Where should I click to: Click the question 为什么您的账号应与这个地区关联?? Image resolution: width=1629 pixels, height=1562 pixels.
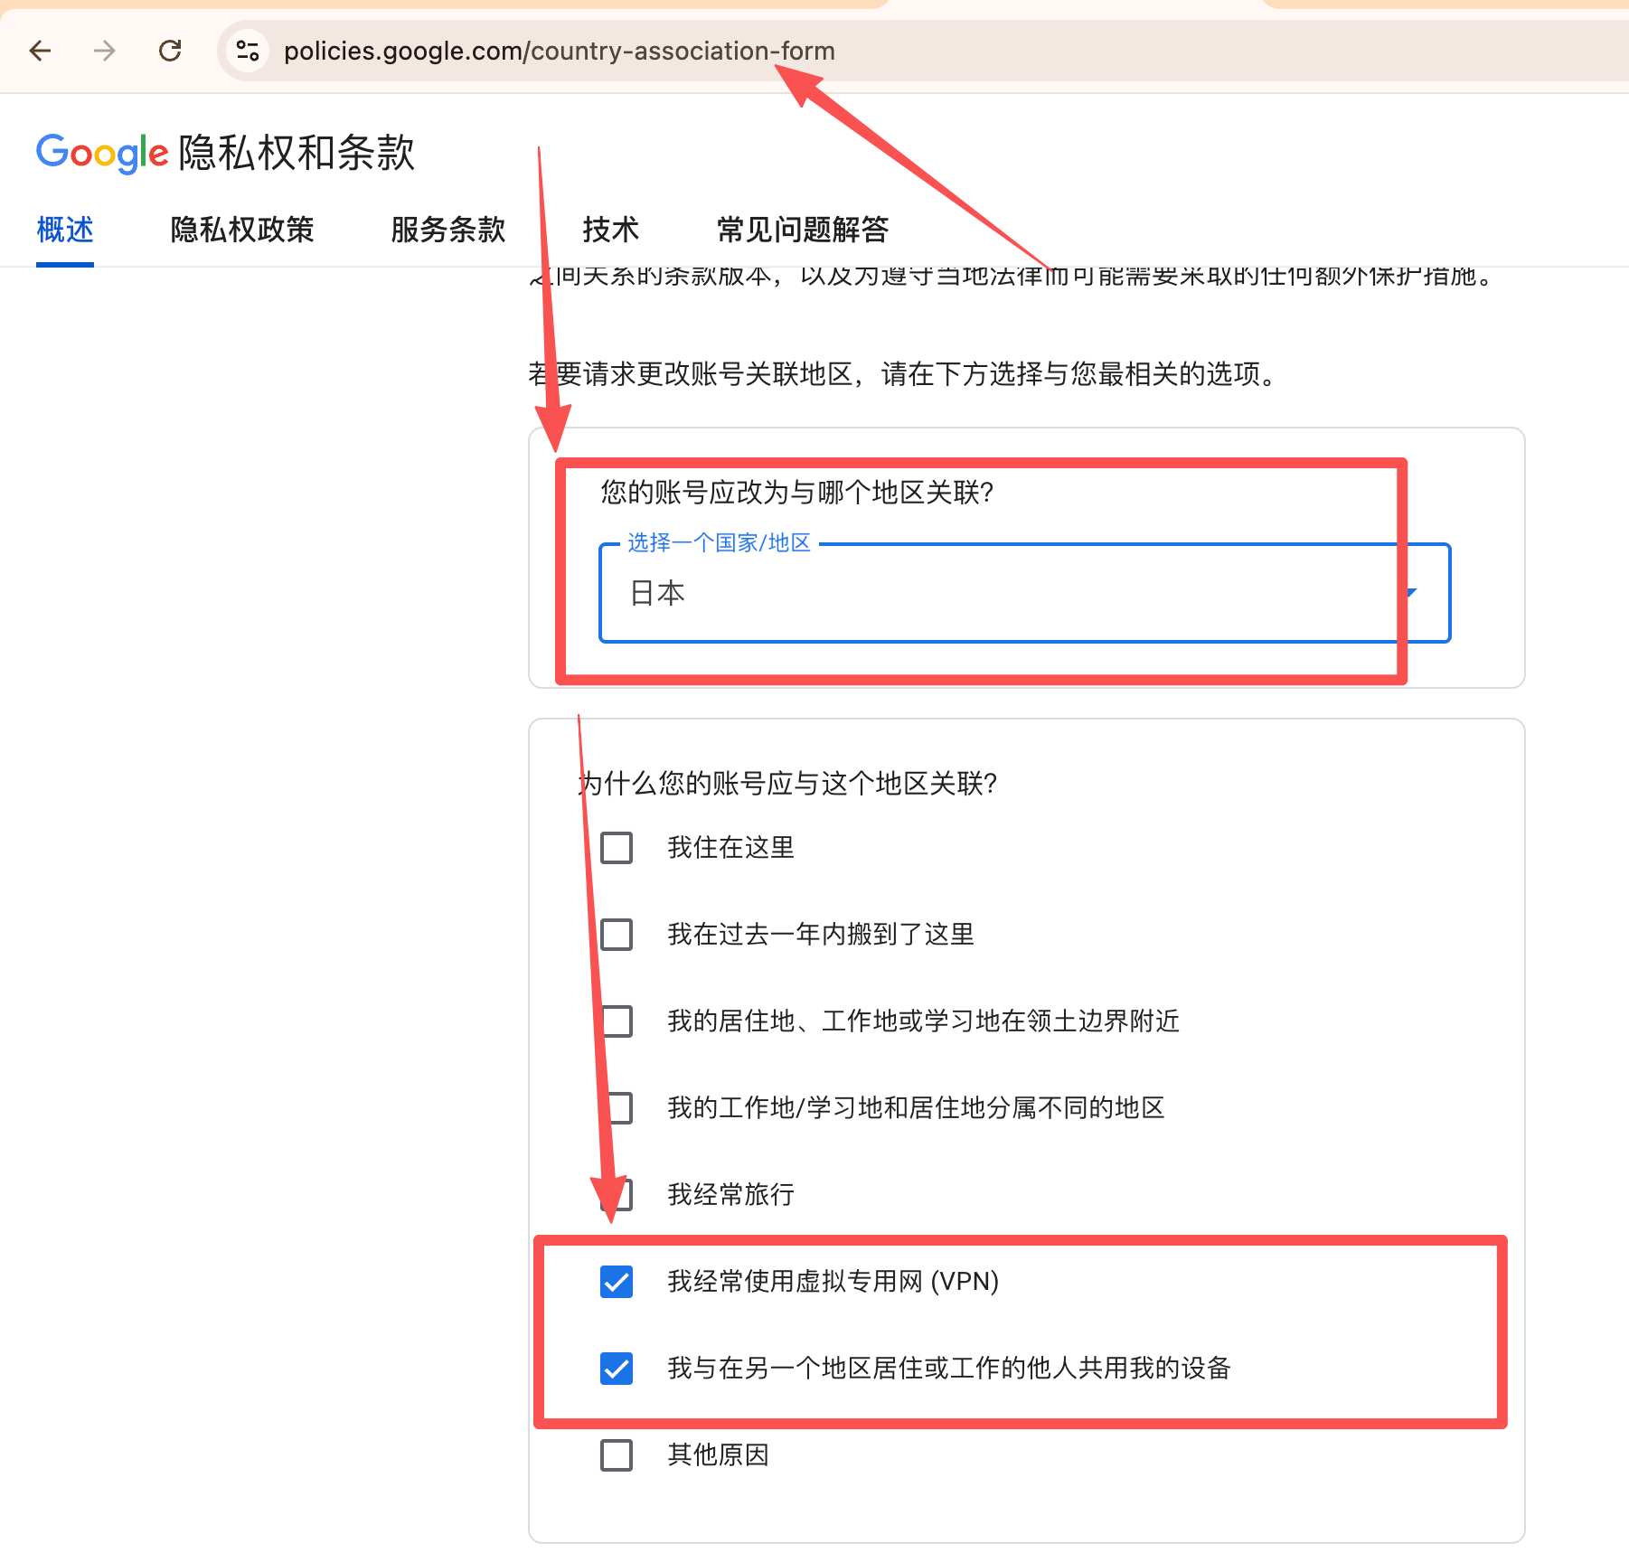coord(788,783)
